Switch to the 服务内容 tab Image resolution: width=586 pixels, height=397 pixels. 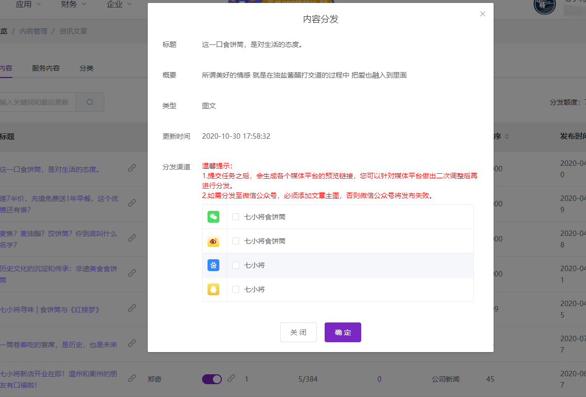tap(46, 68)
